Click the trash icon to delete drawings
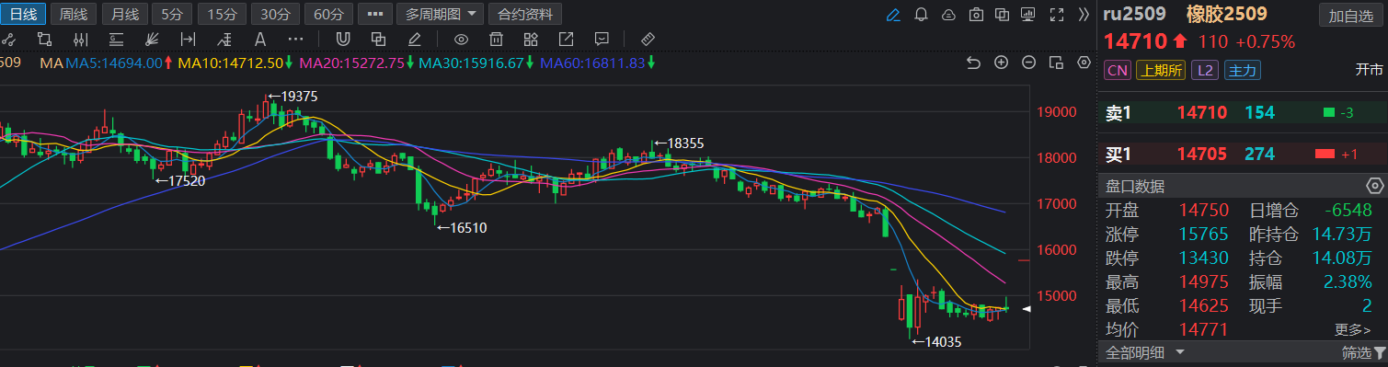 (x=496, y=39)
